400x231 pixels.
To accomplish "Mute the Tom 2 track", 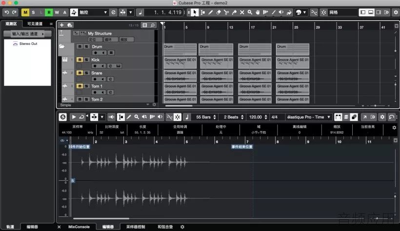I will [x=80, y=100].
